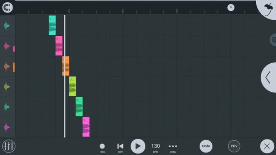Select the first teal audio track icon
The width and height of the screenshot is (276, 155).
pyautogui.click(x=7, y=26)
